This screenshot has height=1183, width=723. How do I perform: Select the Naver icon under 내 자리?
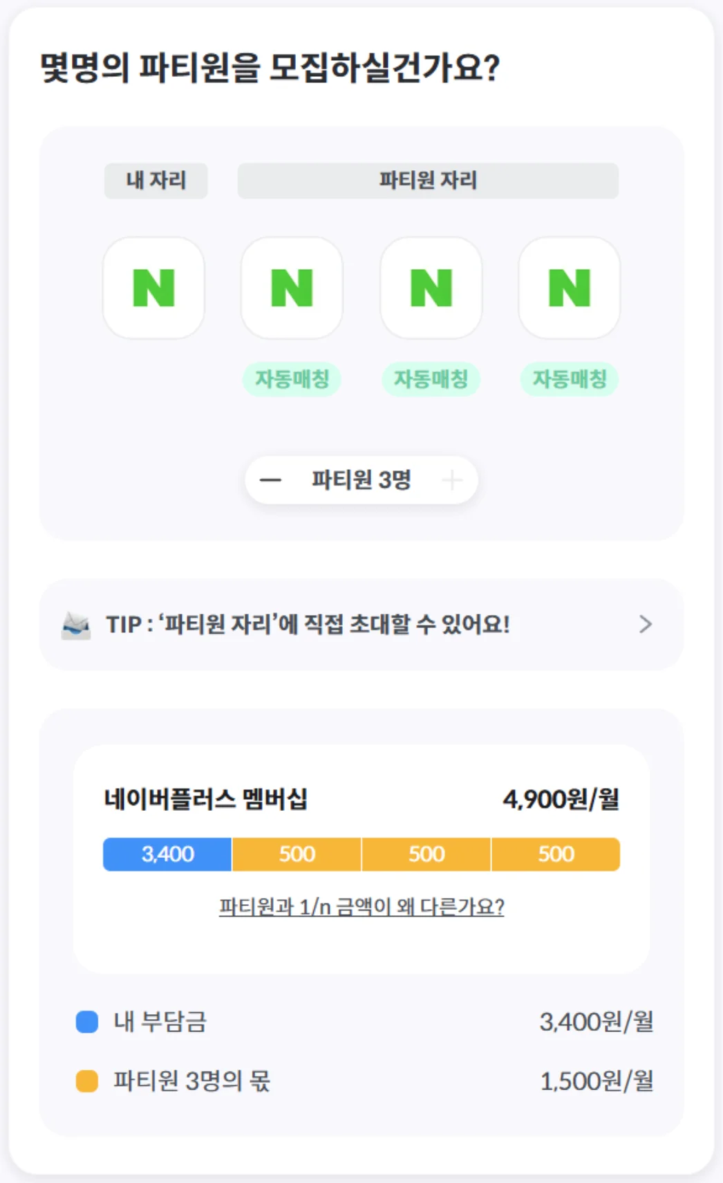pos(153,288)
